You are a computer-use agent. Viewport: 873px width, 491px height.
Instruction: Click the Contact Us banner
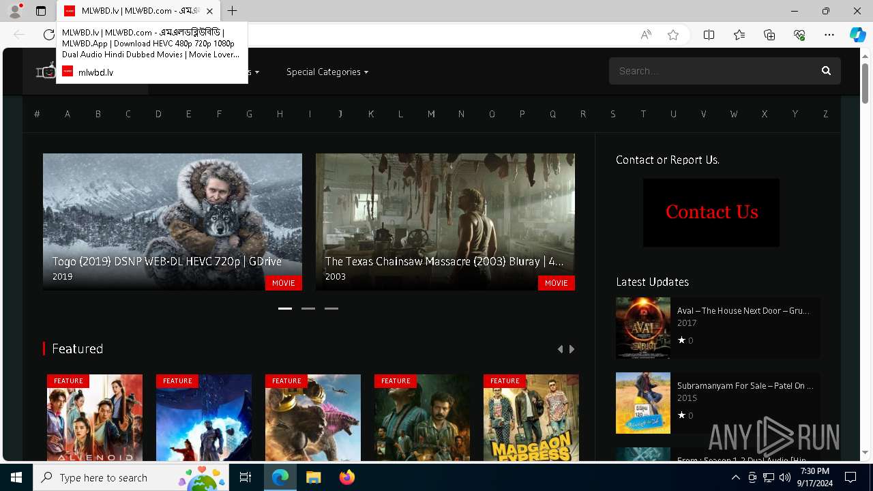pos(711,213)
